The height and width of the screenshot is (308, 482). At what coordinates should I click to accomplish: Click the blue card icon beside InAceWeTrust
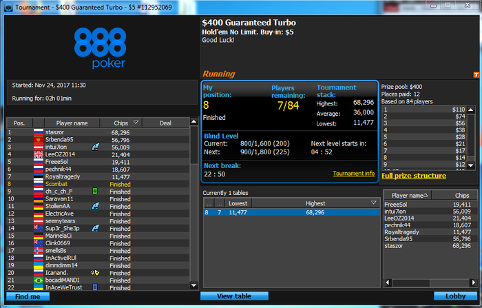point(95,287)
